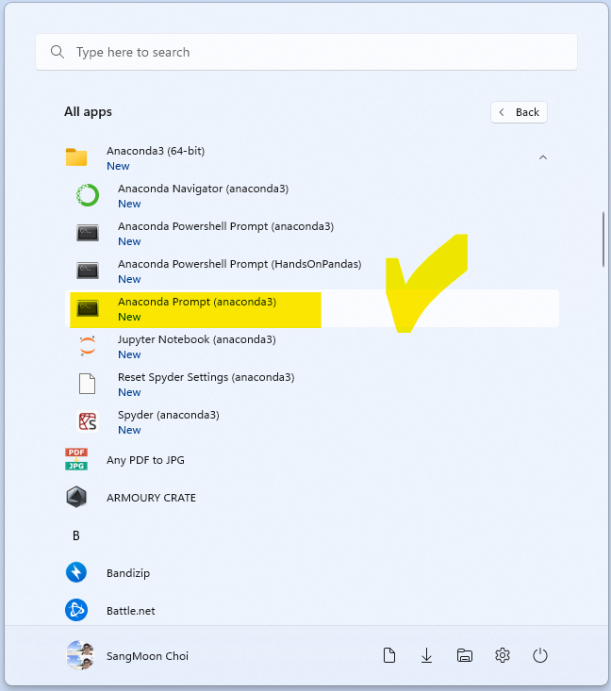
Task: Click the Spyder red web icon
Action: tap(88, 421)
